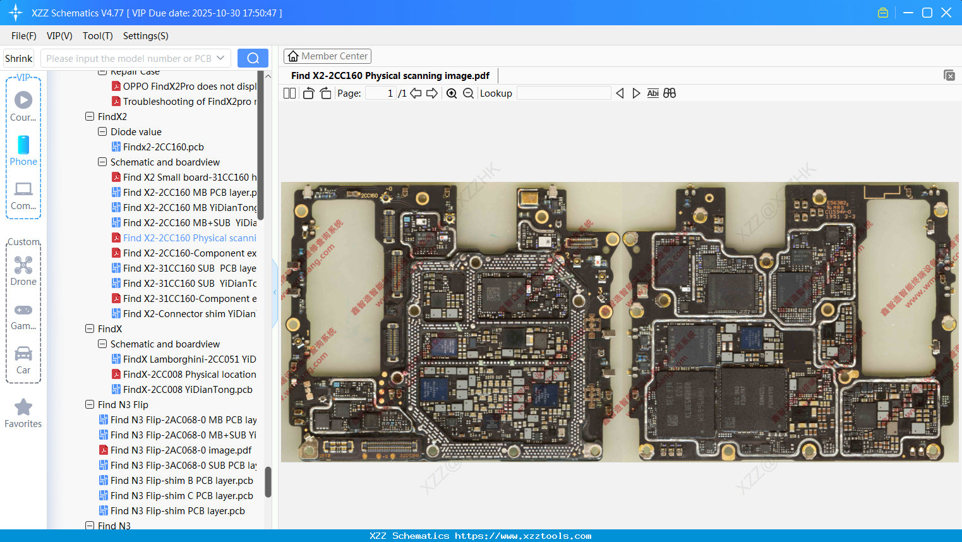Open the xzztools.com link in the status bar
Screen dimensions: 962x542
(x=523, y=536)
